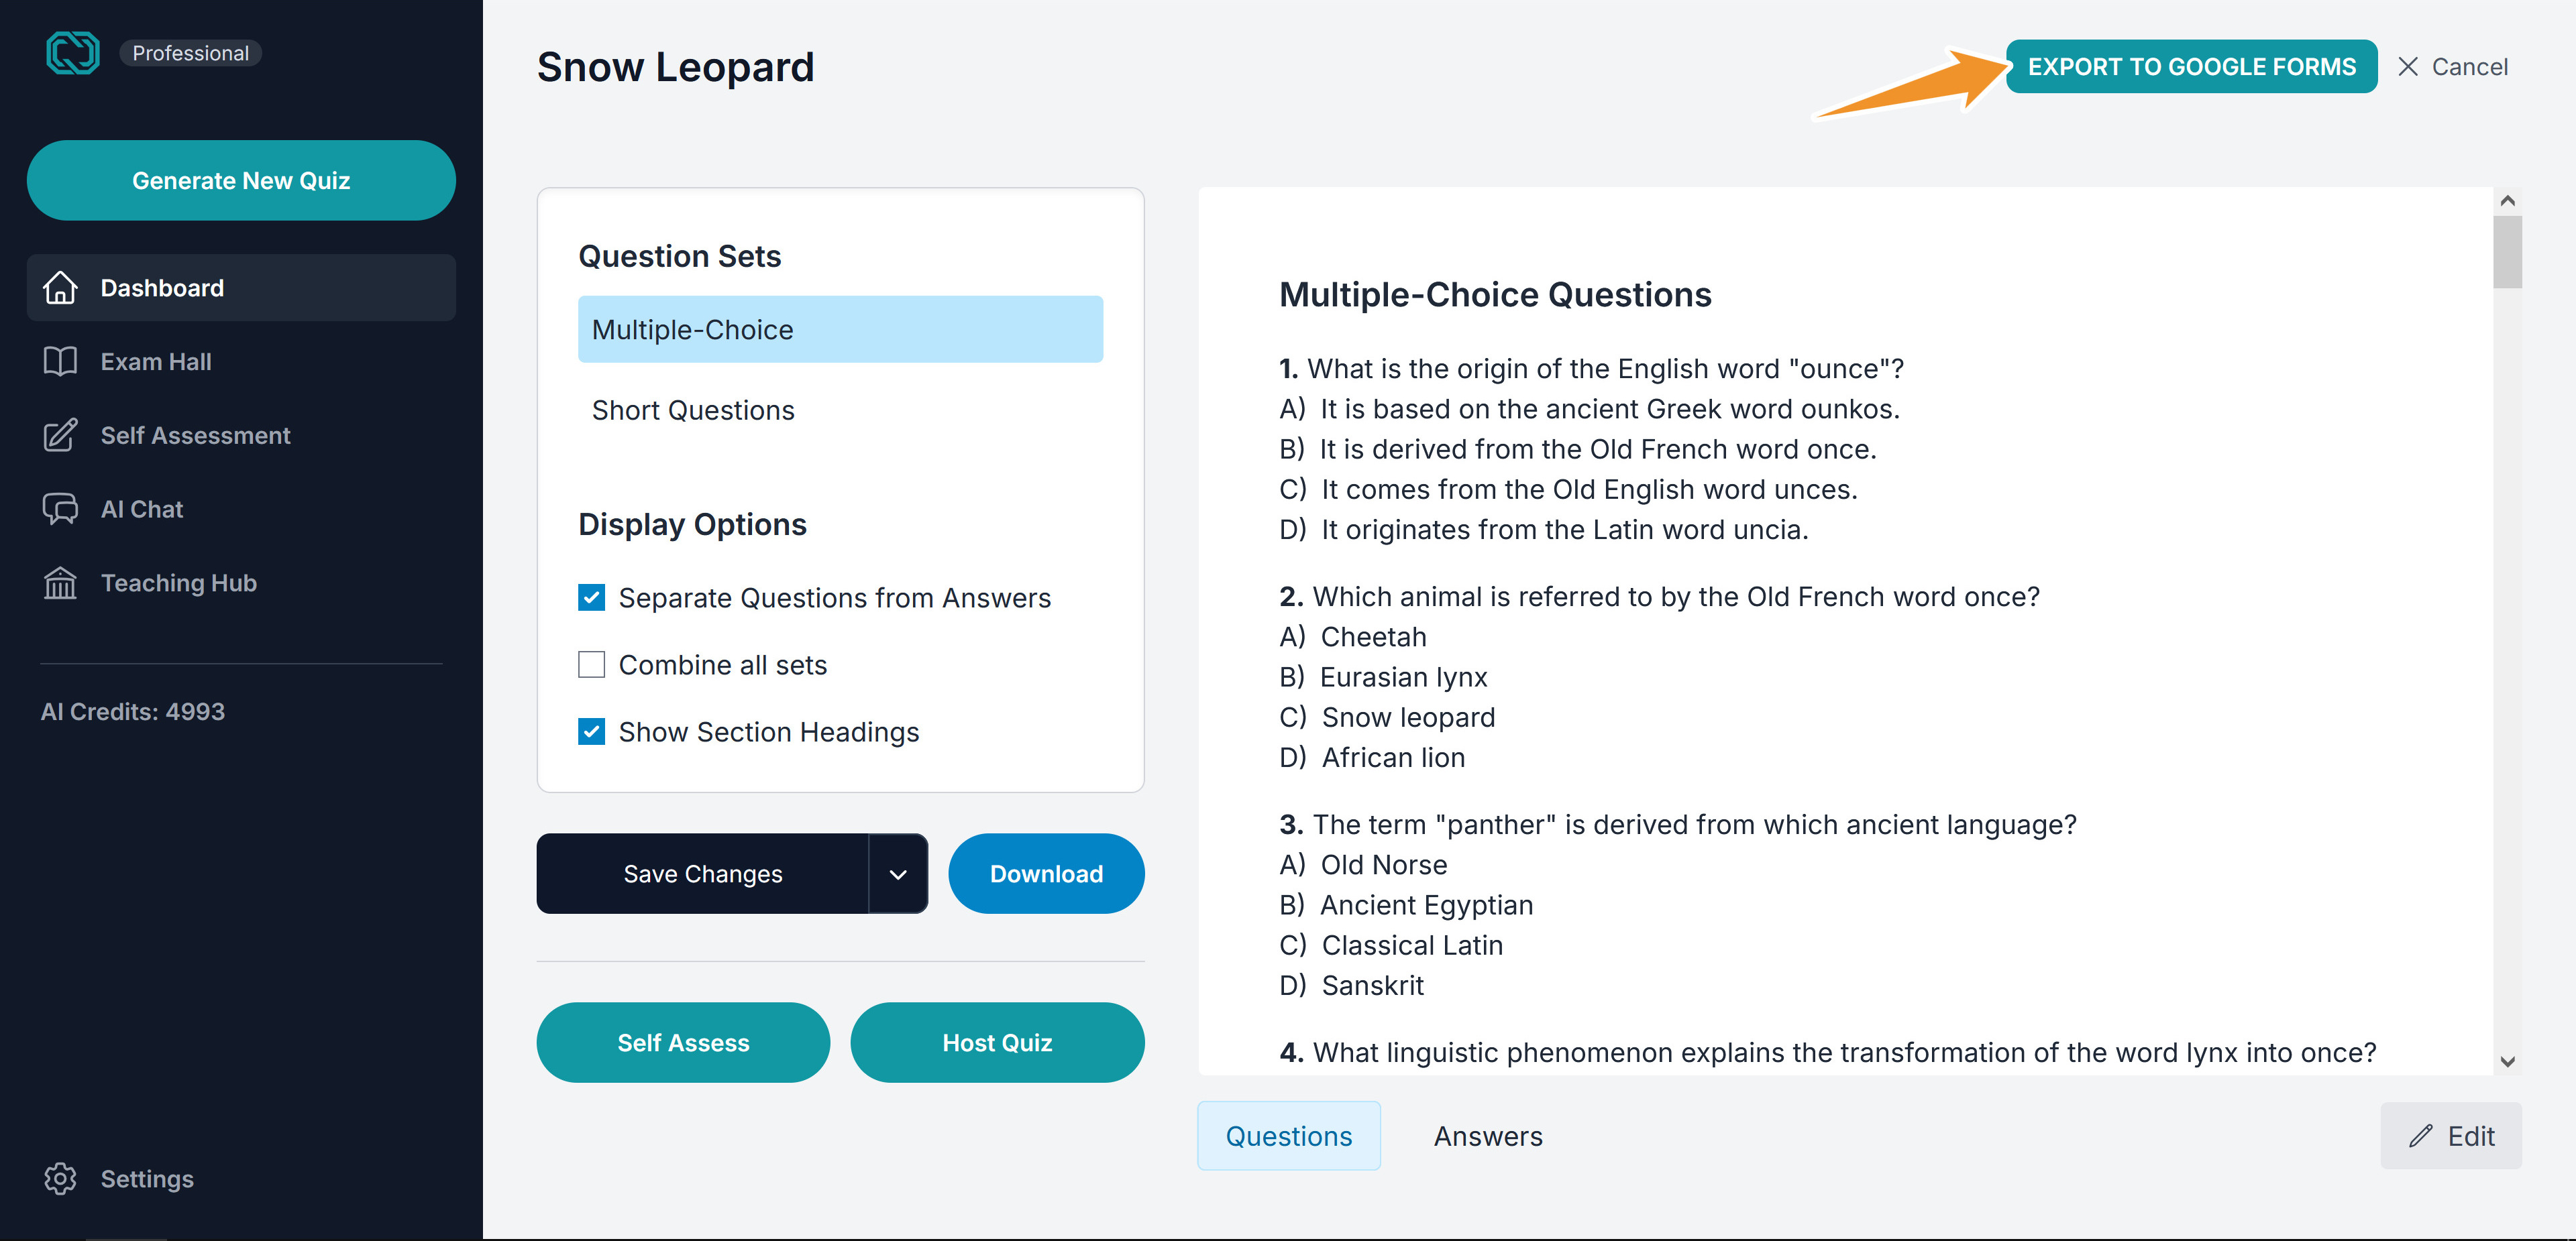Screen dimensions: 2576x1241
Task: Switch to the Answers tab
Action: [x=1488, y=1136]
